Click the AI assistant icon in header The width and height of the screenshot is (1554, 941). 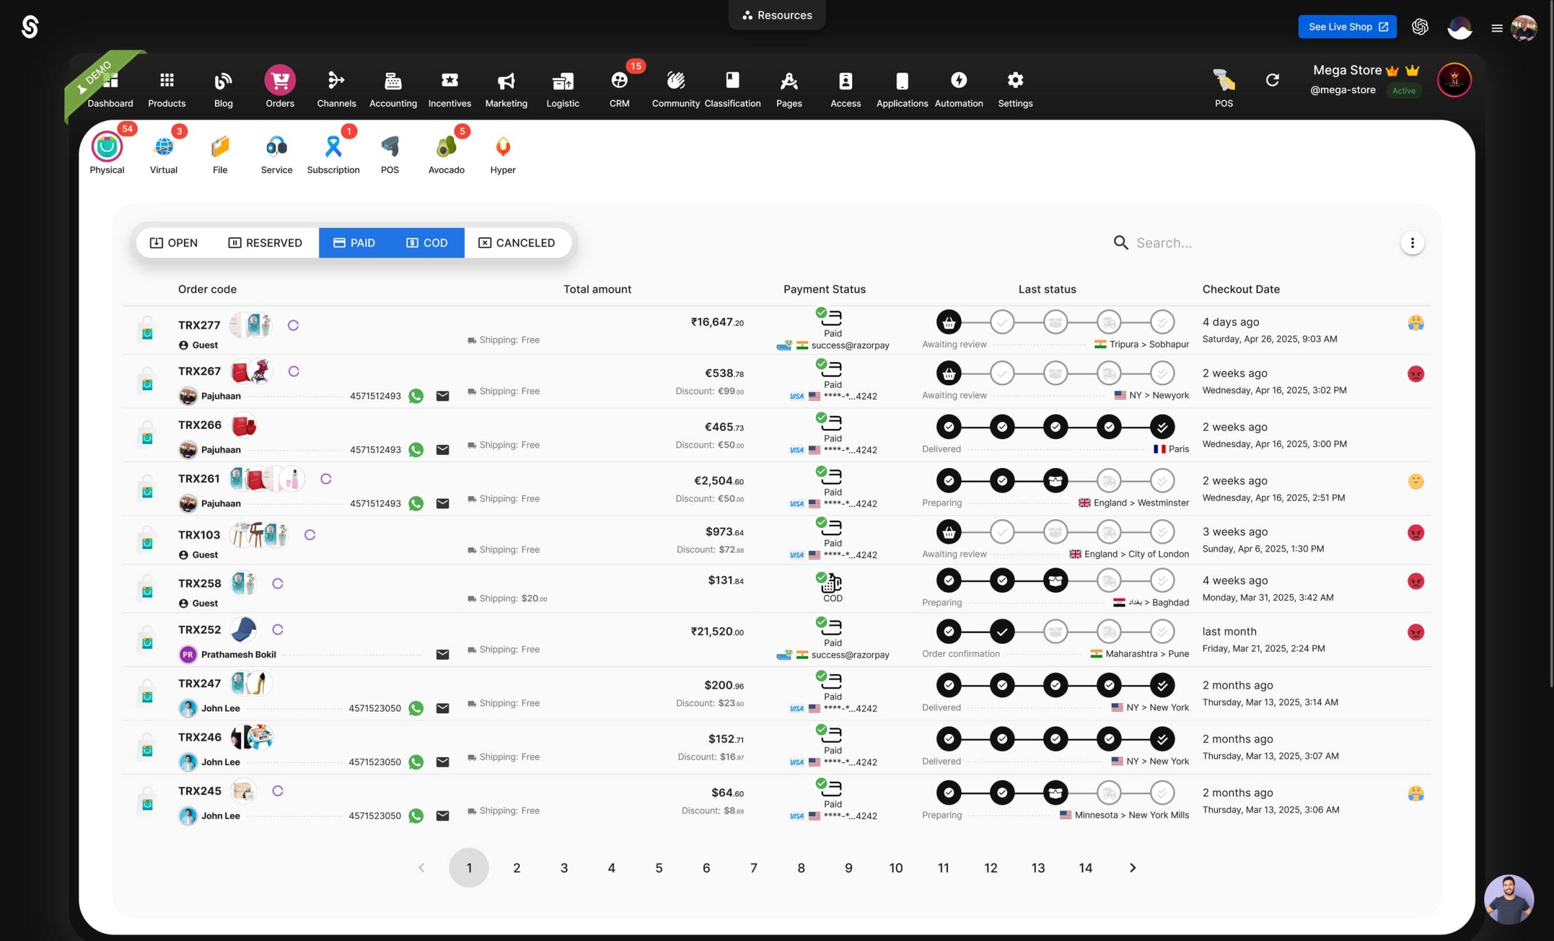(x=1419, y=27)
